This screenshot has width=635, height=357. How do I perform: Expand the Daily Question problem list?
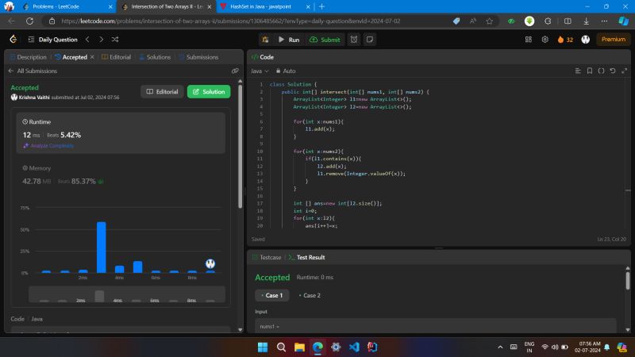[51, 39]
